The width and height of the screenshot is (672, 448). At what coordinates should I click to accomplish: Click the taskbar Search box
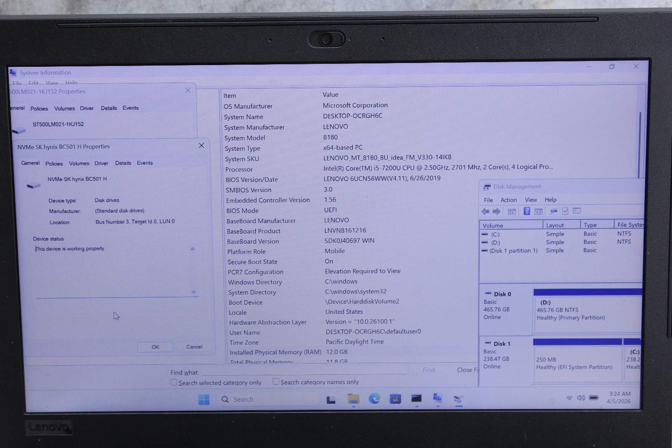tap(269, 399)
